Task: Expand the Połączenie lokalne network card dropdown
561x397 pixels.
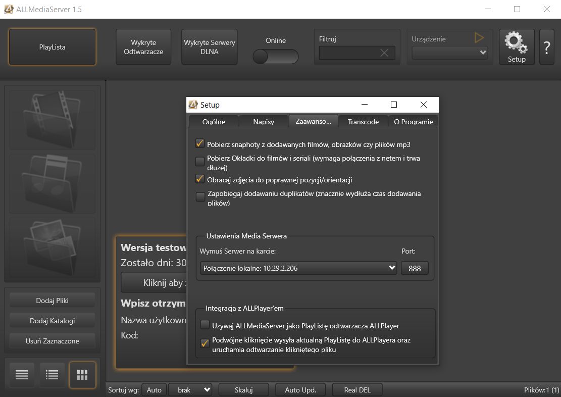Action: pos(298,268)
